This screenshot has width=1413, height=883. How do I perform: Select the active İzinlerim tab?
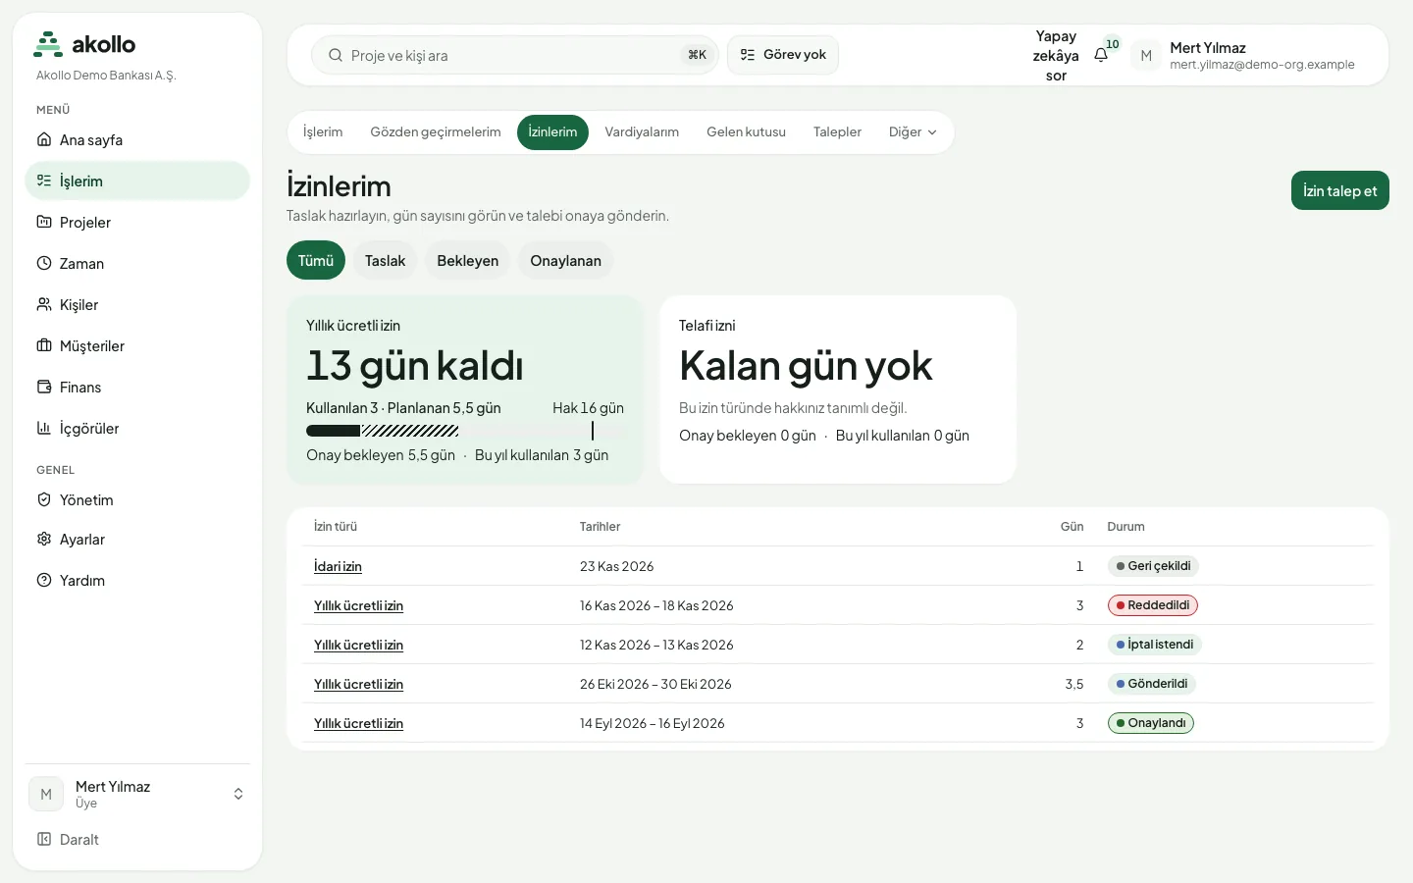click(x=552, y=132)
